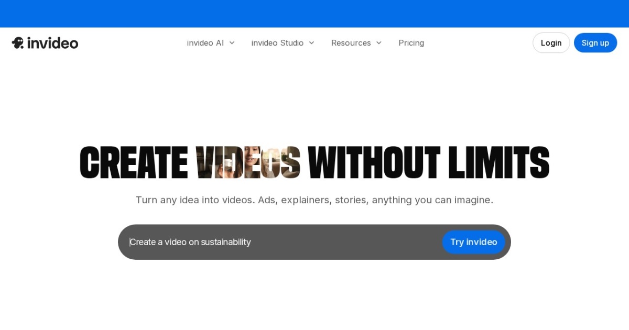Click the flower-shaped logo glyph

[17, 42]
